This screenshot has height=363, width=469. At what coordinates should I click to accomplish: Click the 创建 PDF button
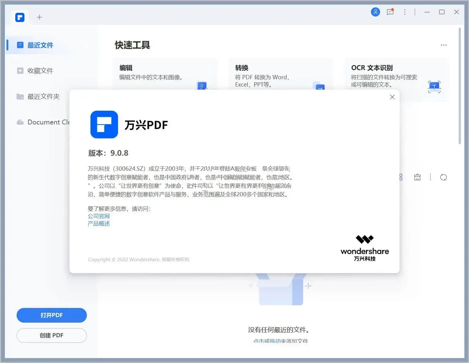(x=51, y=335)
